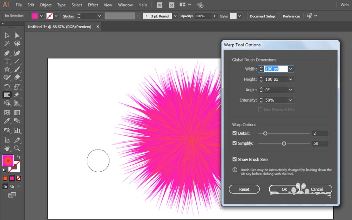Image resolution: width=352 pixels, height=220 pixels.
Task: Open Document Setup
Action: pyautogui.click(x=262, y=16)
